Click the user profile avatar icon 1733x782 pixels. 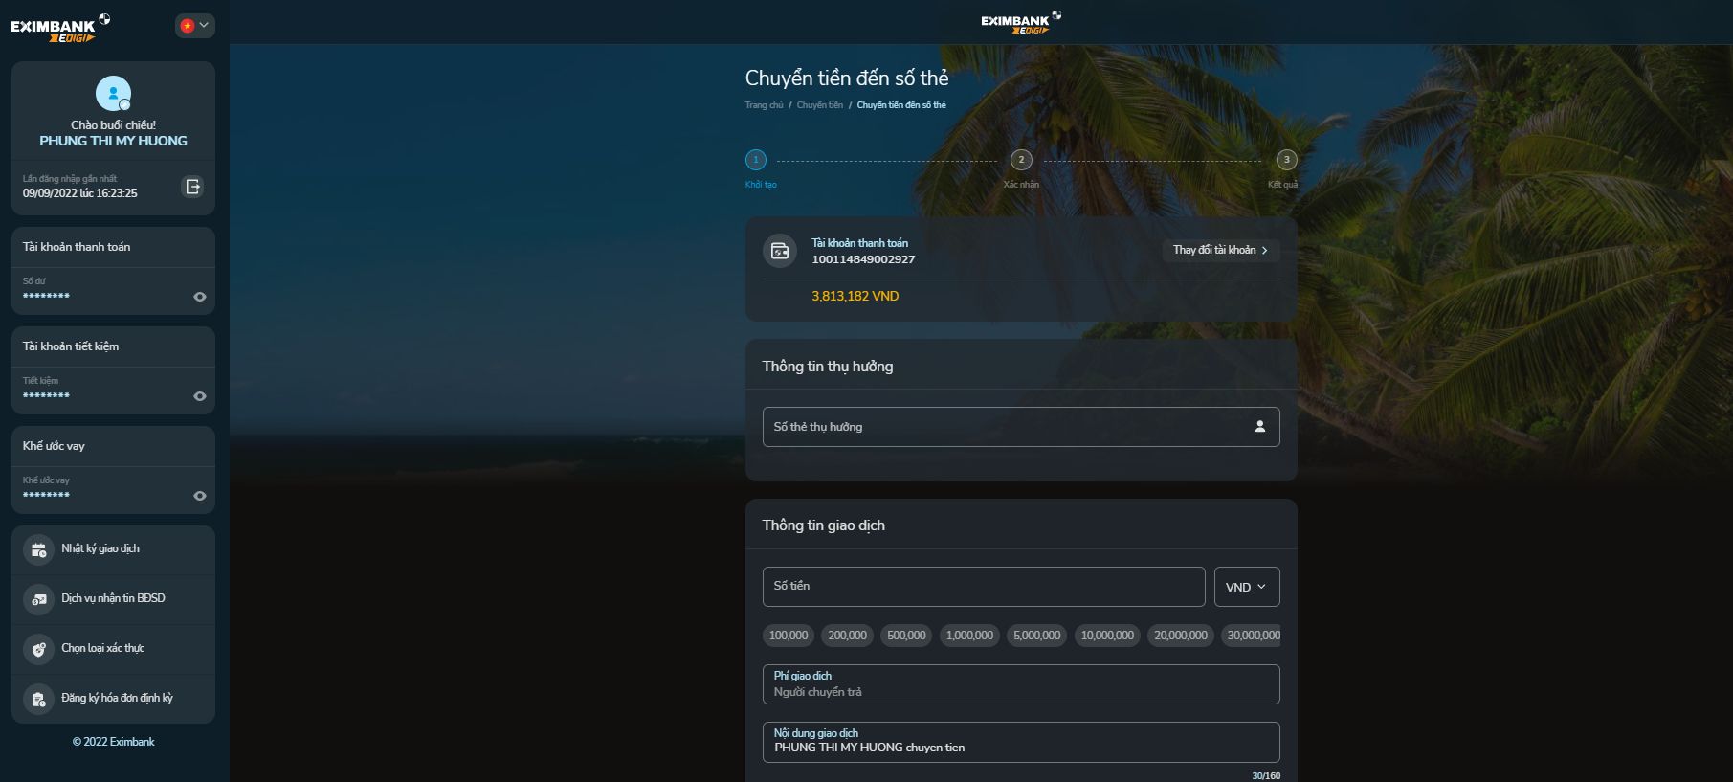click(113, 94)
